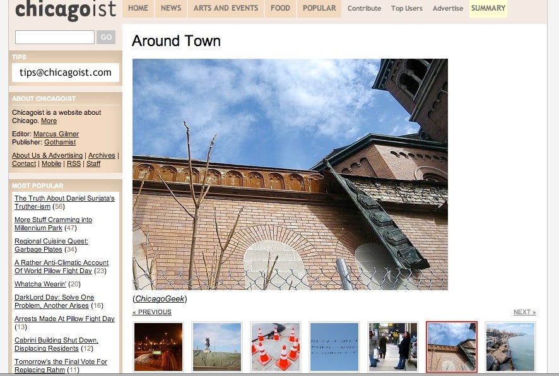Open The Truth About Daniel Sunjata's Truther-ism

point(64,202)
